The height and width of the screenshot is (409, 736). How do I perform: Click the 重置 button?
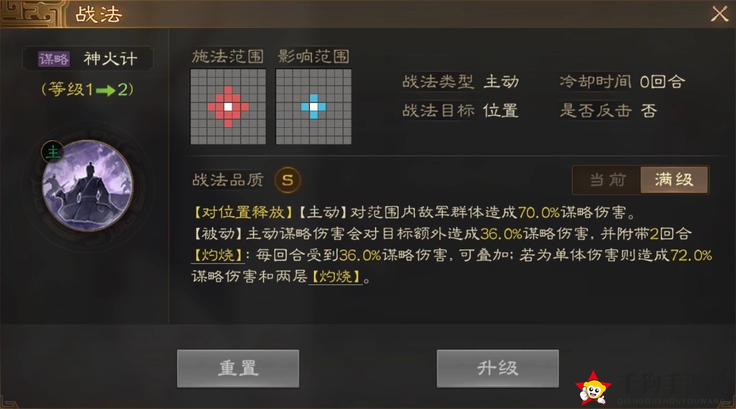tap(238, 368)
